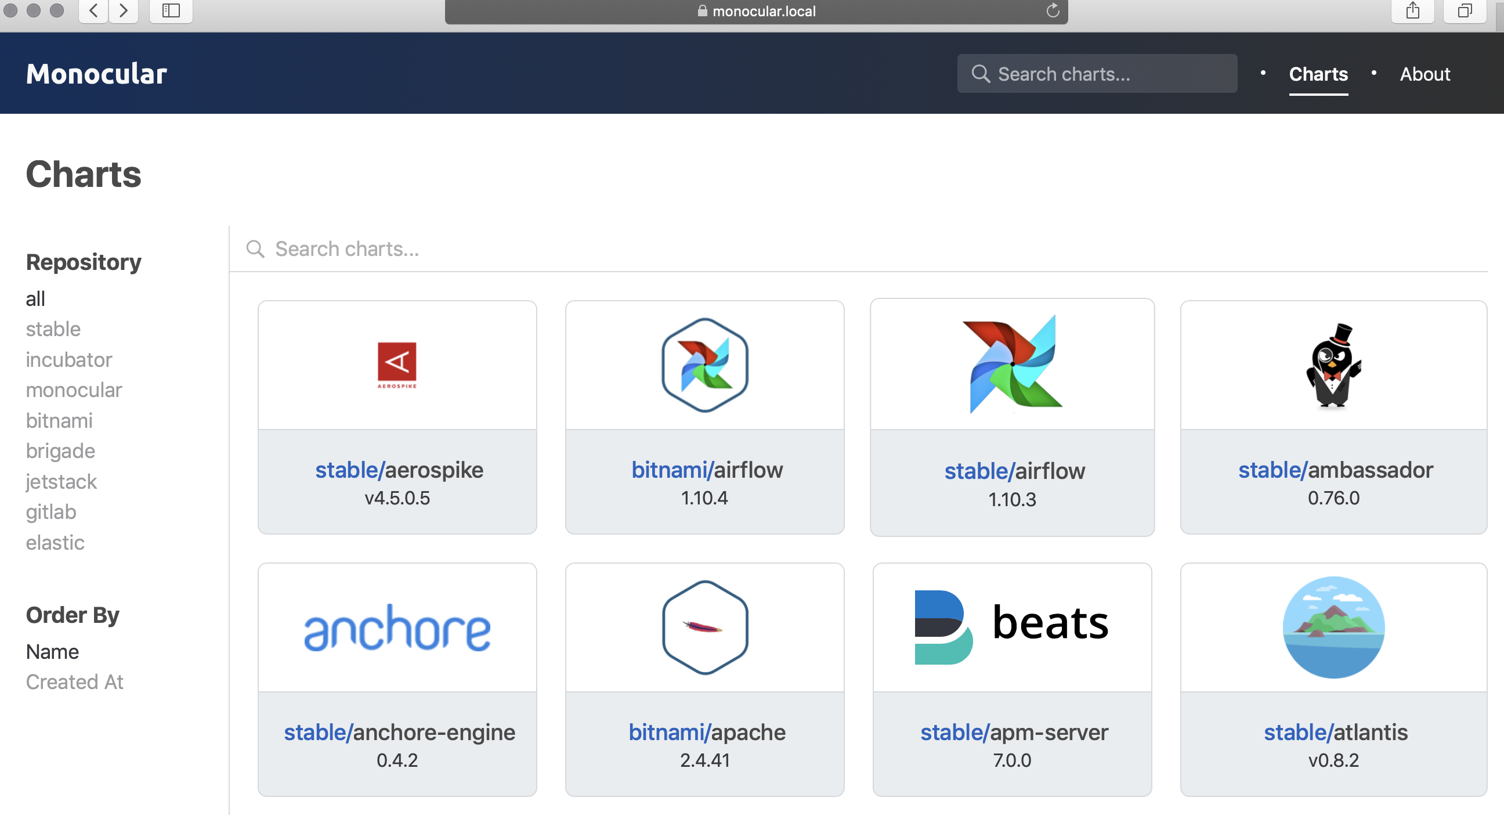The height and width of the screenshot is (815, 1504).
Task: Open the About page in navbar
Action: 1425,74
